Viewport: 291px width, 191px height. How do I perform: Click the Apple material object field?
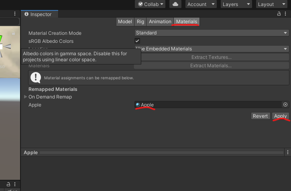tap(208, 105)
